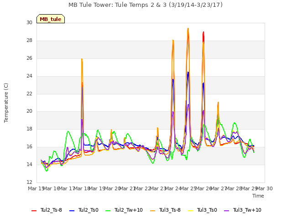Click the orange spike at Mar 18

coord(82,60)
